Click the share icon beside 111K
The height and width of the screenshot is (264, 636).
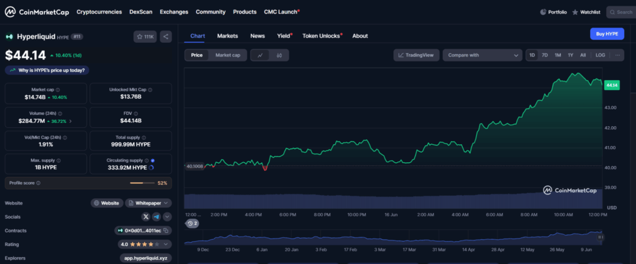click(x=165, y=37)
